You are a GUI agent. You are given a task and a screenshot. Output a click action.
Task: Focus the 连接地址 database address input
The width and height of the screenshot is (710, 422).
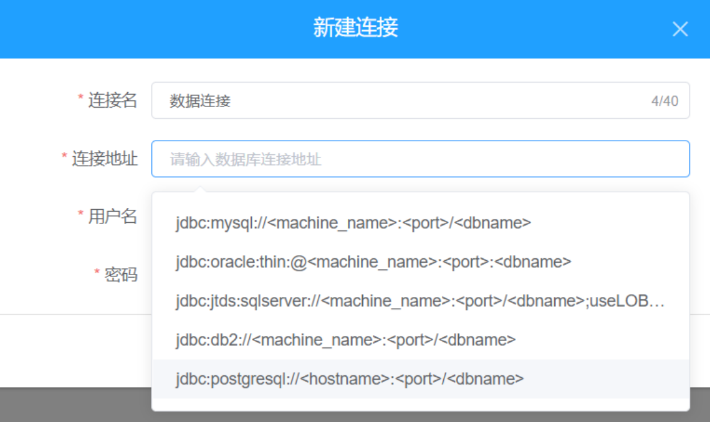(420, 159)
